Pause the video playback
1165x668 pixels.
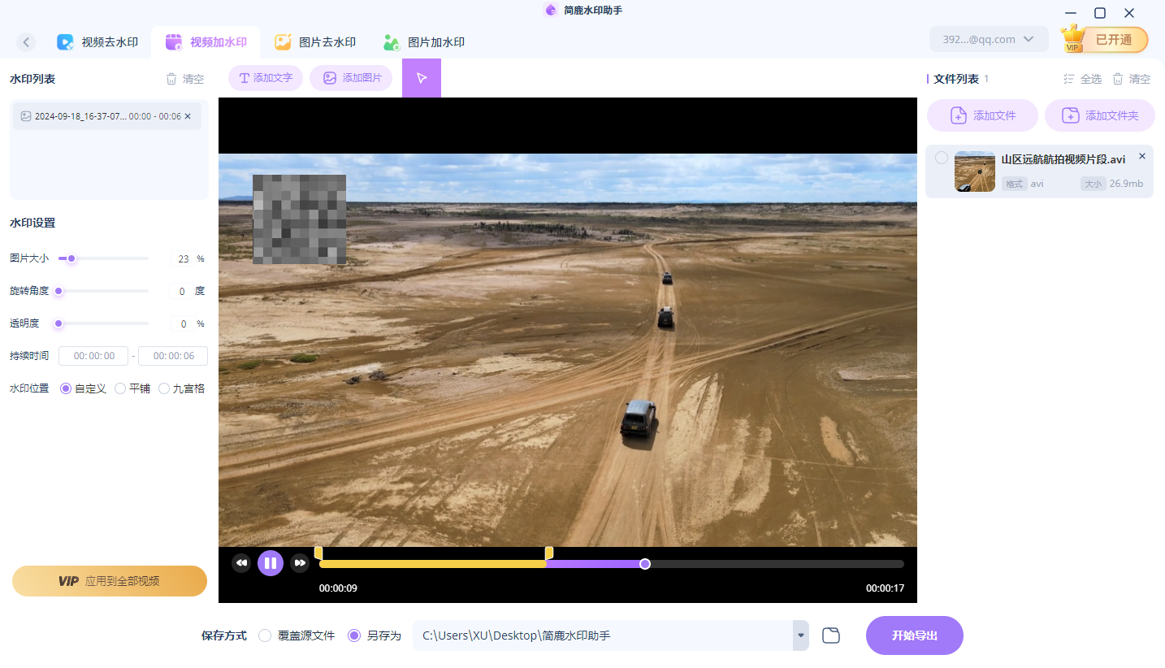[271, 563]
